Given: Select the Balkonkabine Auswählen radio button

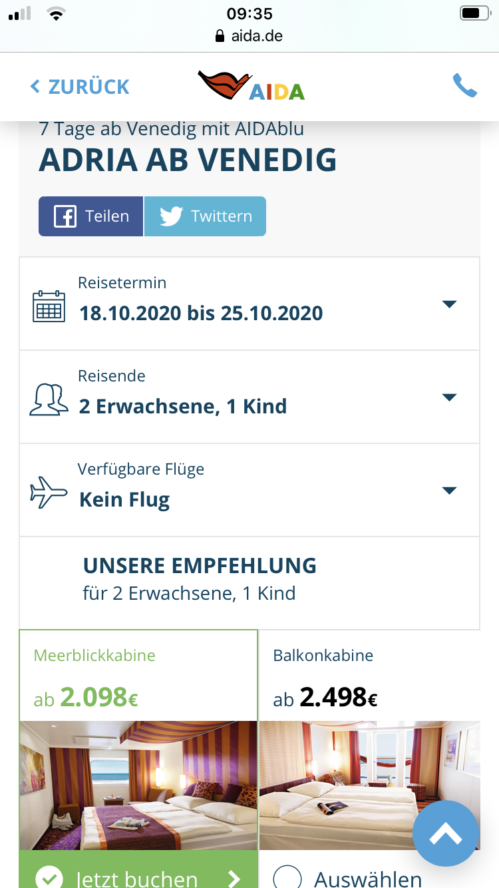Looking at the screenshot, I should point(287,879).
